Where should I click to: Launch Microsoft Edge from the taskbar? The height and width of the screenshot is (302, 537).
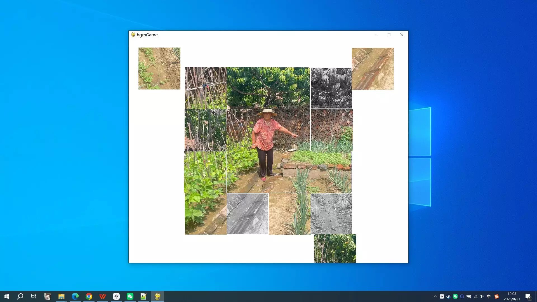[75, 296]
